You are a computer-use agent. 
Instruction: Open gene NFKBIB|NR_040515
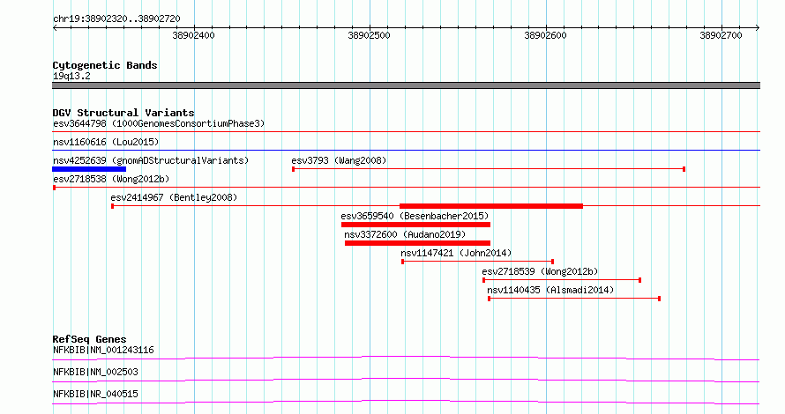pyautogui.click(x=95, y=394)
